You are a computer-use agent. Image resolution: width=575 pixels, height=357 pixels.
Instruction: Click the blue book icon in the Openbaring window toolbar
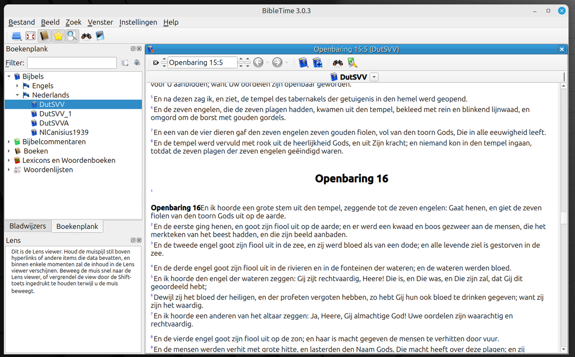point(303,62)
